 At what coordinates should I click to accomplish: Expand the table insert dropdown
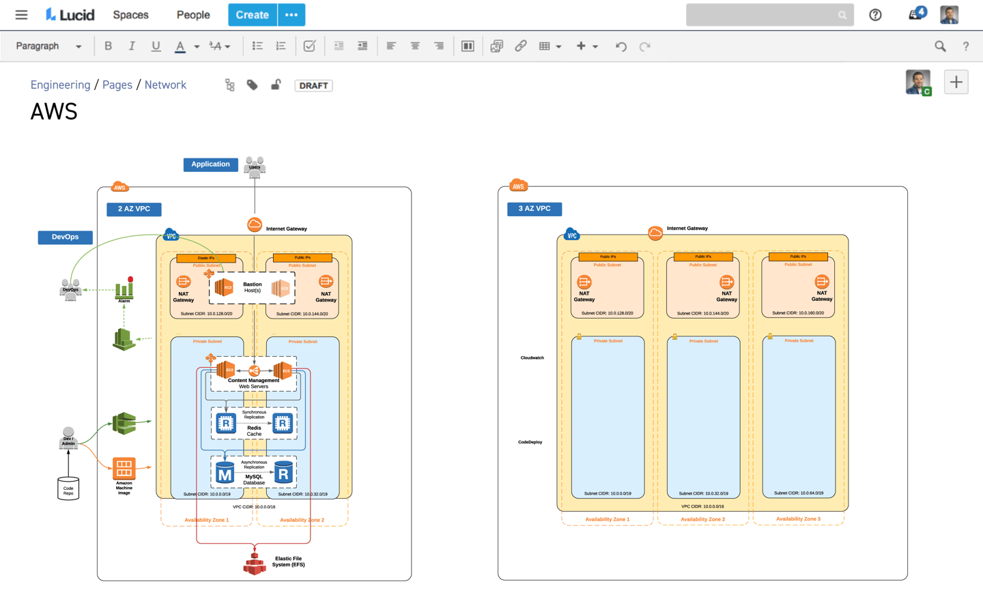tap(558, 46)
